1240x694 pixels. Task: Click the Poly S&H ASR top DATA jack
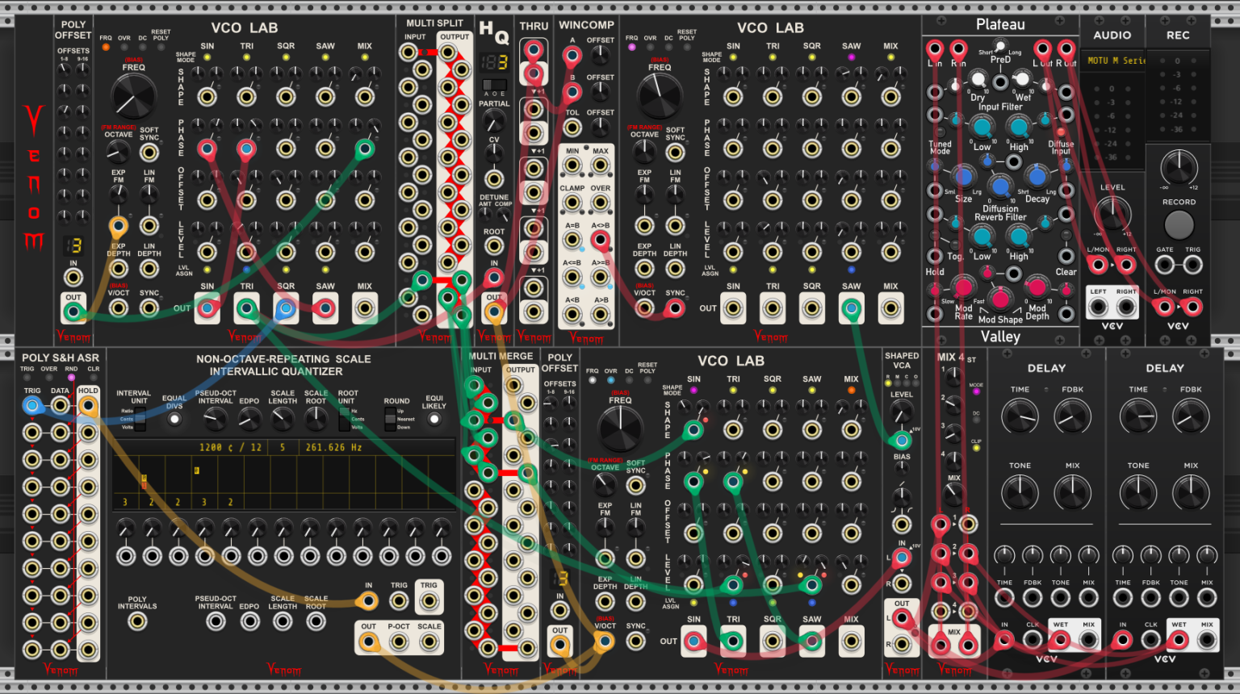(x=60, y=406)
